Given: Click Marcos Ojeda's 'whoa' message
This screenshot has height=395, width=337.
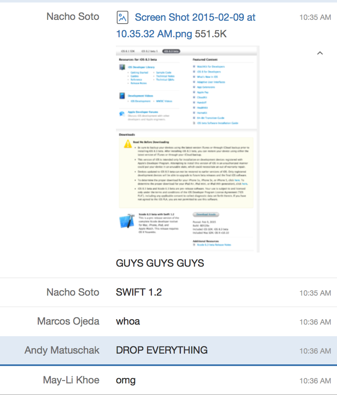Looking at the screenshot, I should [x=128, y=321].
